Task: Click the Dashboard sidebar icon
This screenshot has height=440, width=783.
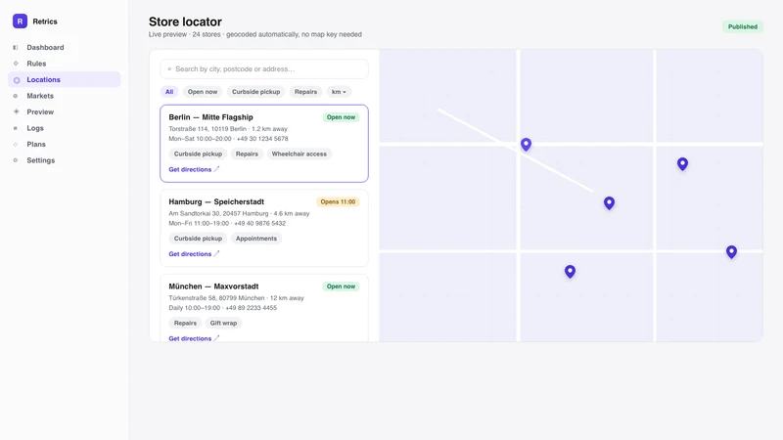Action: tap(16, 47)
